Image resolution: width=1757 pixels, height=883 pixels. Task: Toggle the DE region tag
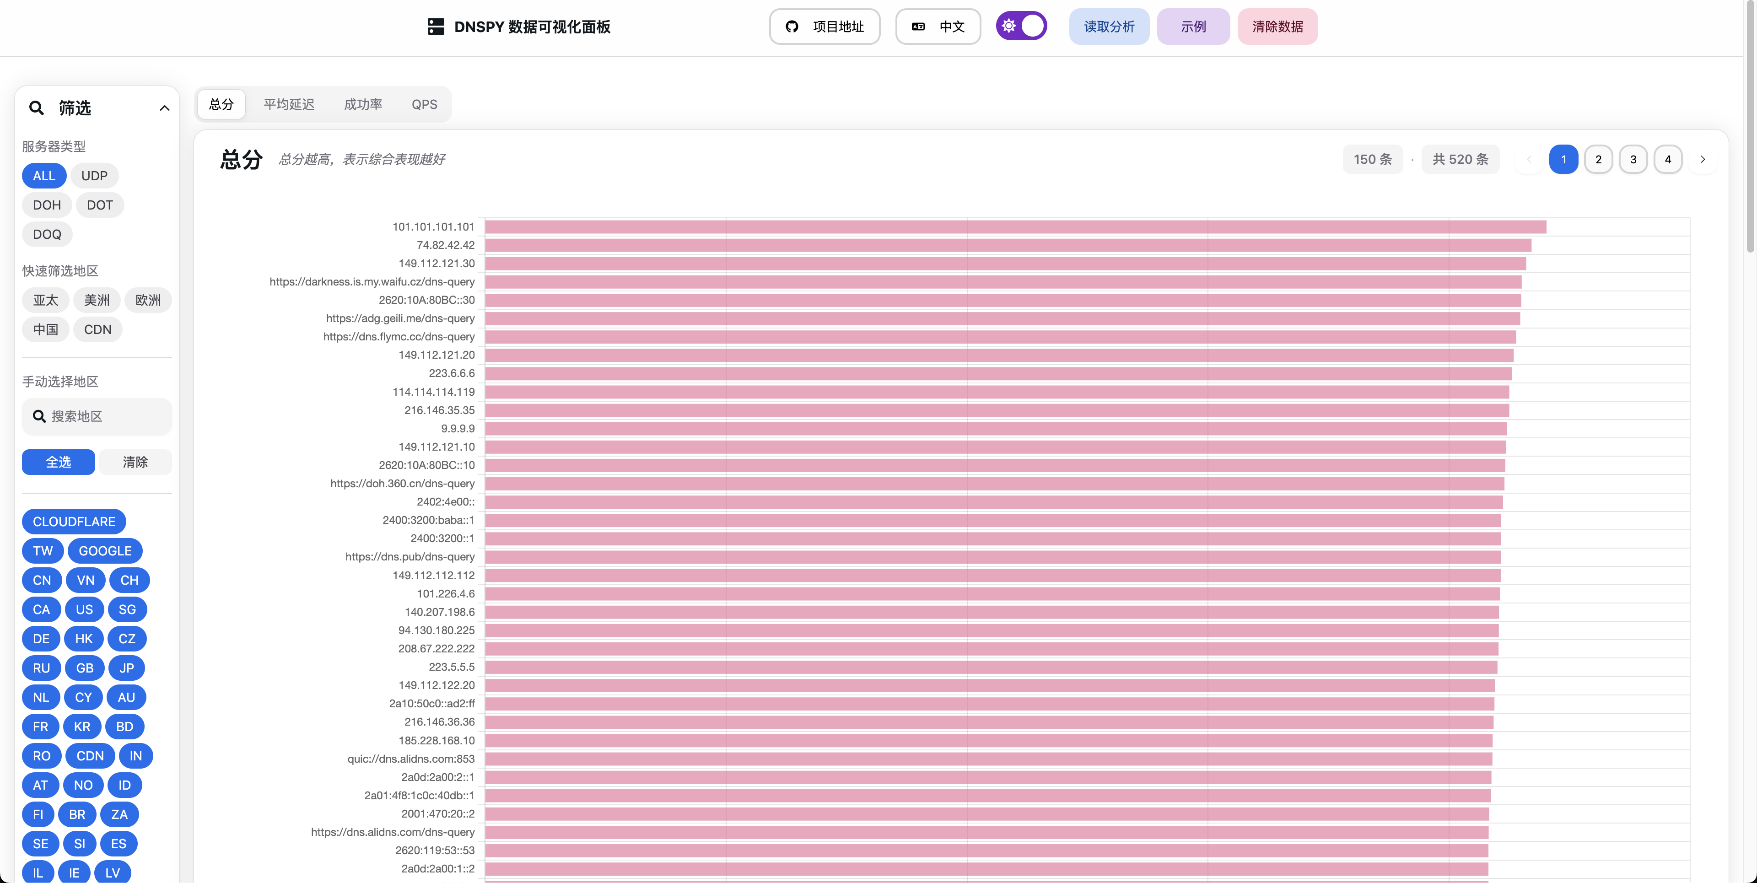[41, 639]
